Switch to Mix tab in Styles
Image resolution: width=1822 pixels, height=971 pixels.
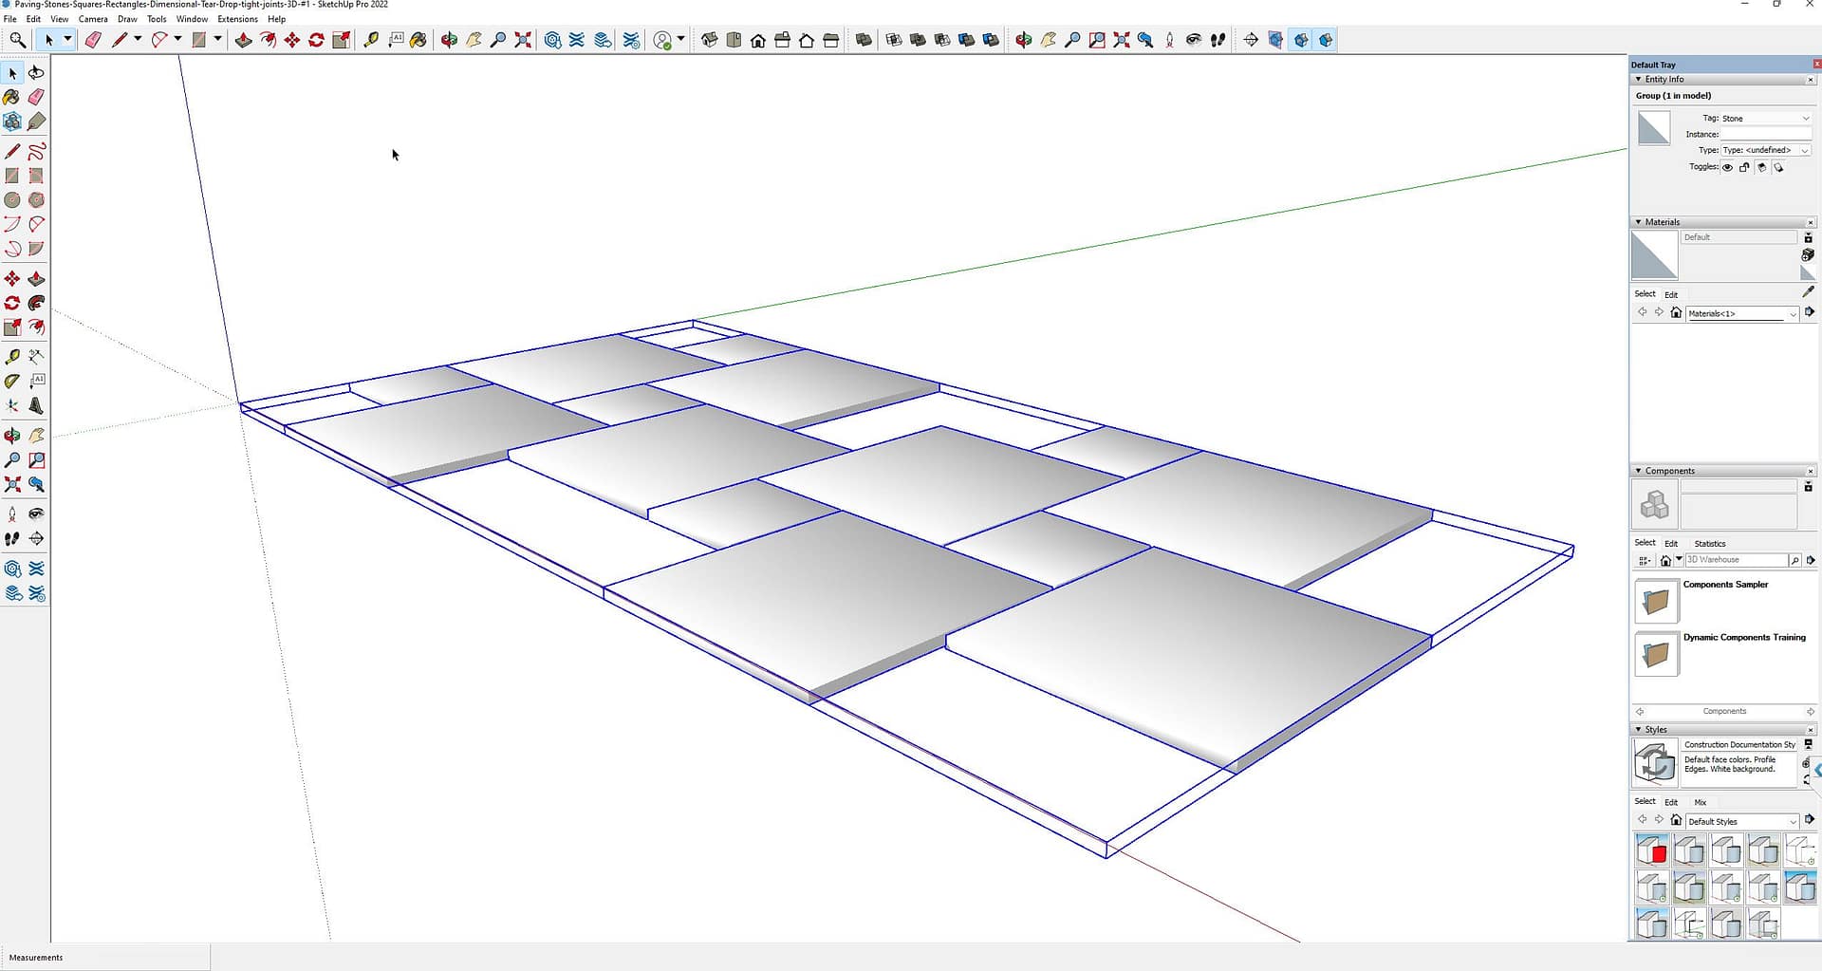[1700, 802]
